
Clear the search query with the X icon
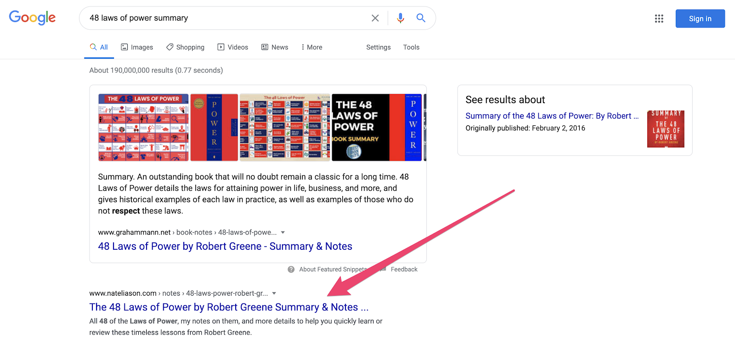375,18
